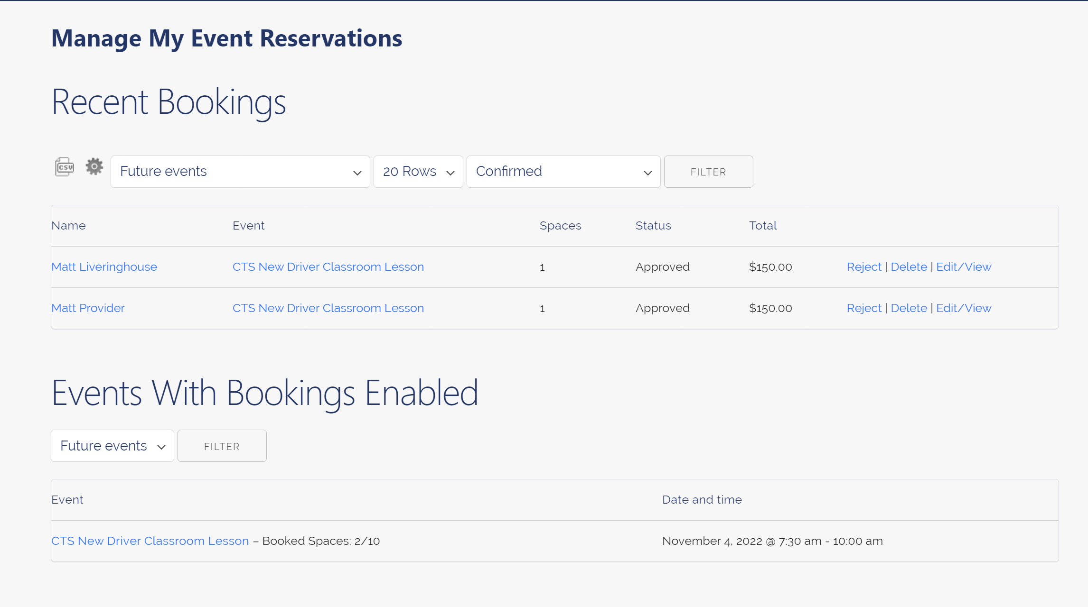Open the Confirmed status dropdown

(x=563, y=172)
